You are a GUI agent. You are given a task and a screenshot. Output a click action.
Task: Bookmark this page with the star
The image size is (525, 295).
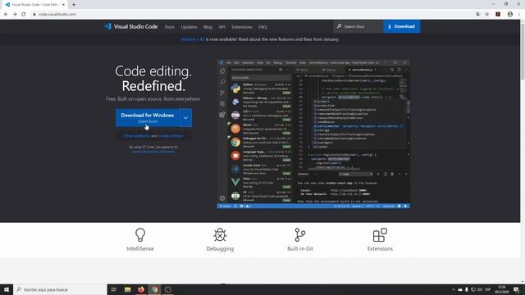coord(487,15)
